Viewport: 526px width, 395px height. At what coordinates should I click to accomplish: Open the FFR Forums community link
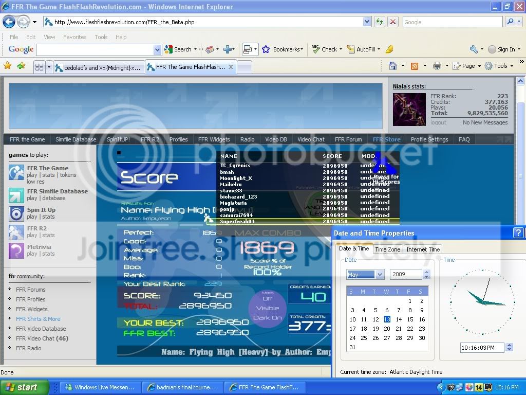pos(31,290)
